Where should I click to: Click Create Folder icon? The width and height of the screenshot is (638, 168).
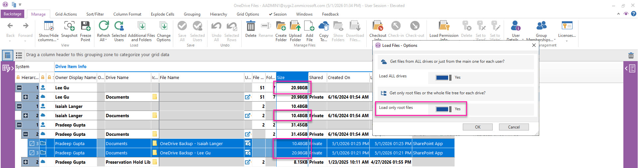tap(281, 26)
